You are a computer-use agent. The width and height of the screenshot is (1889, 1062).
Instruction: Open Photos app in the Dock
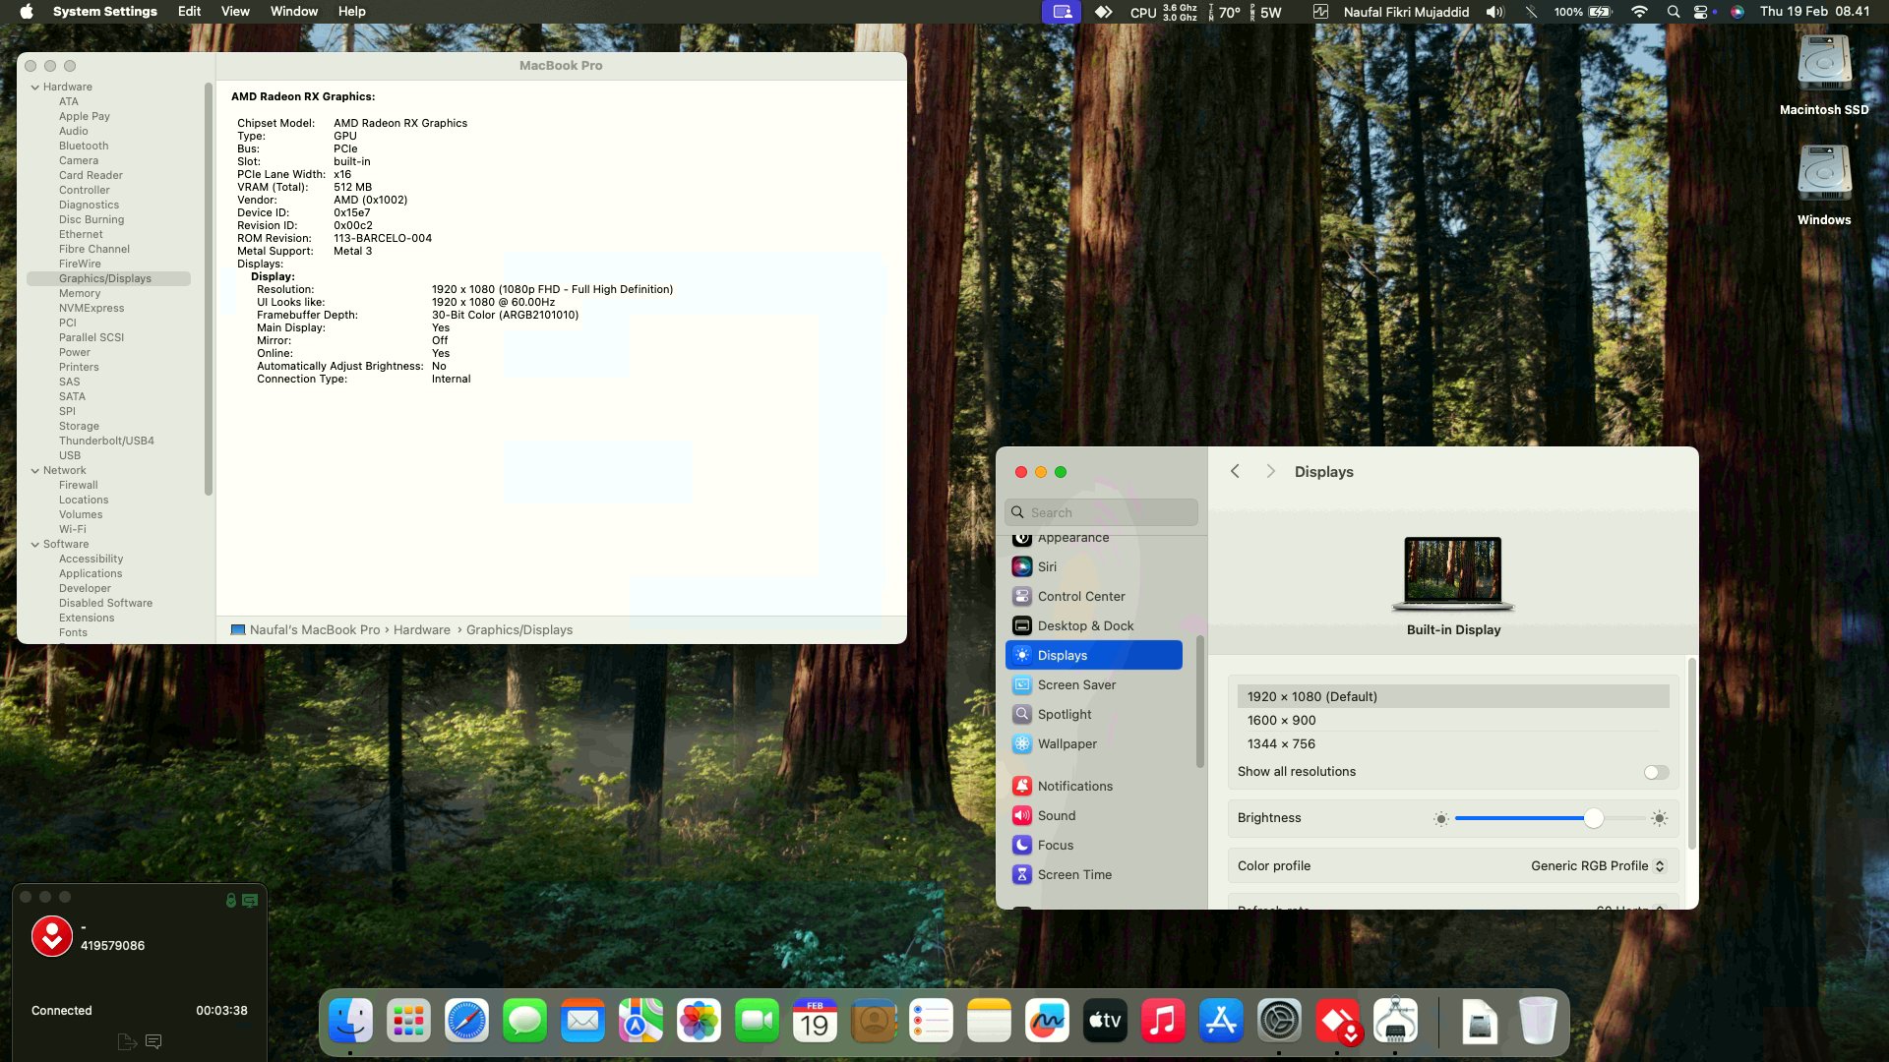[x=699, y=1022]
